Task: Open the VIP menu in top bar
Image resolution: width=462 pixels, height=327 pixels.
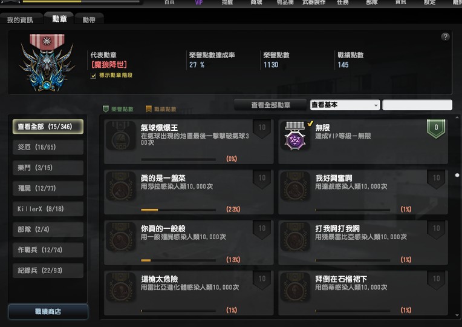Action: (199, 2)
